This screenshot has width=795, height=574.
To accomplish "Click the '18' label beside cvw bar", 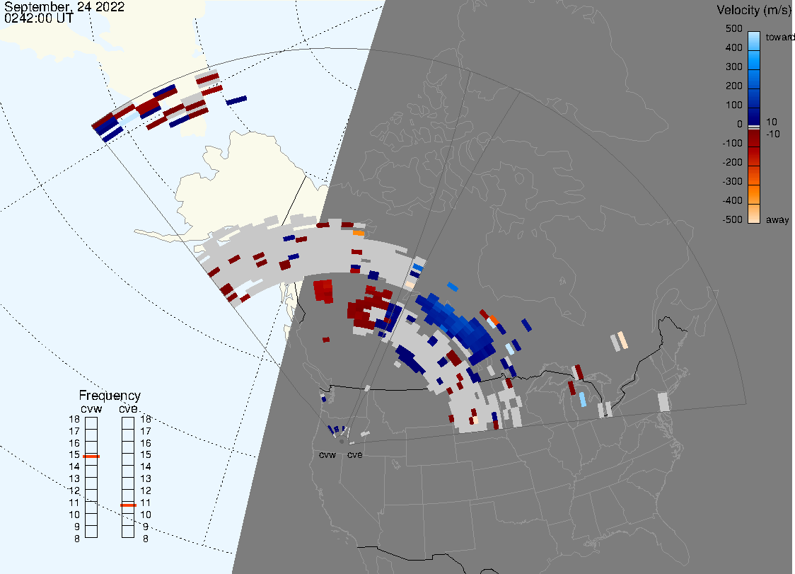I will pos(74,419).
